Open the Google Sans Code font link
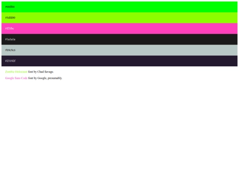This screenshot has width=239, height=179. click(16, 78)
